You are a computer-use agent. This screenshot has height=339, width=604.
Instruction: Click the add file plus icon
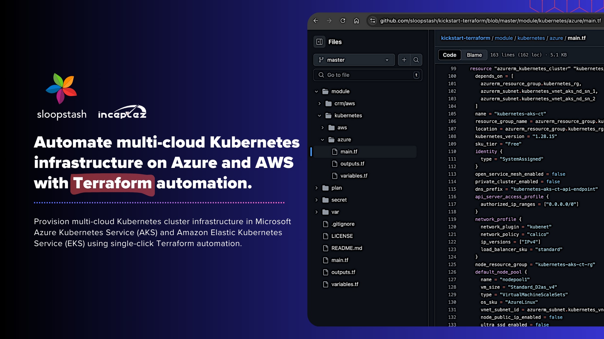click(404, 60)
